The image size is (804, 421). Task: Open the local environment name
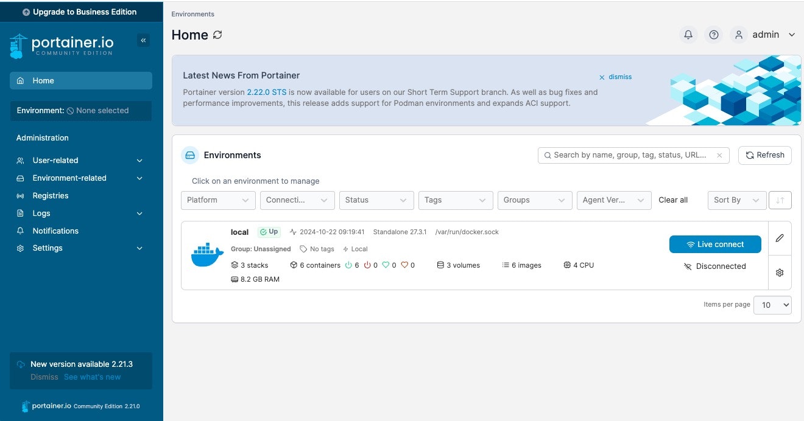click(x=239, y=232)
